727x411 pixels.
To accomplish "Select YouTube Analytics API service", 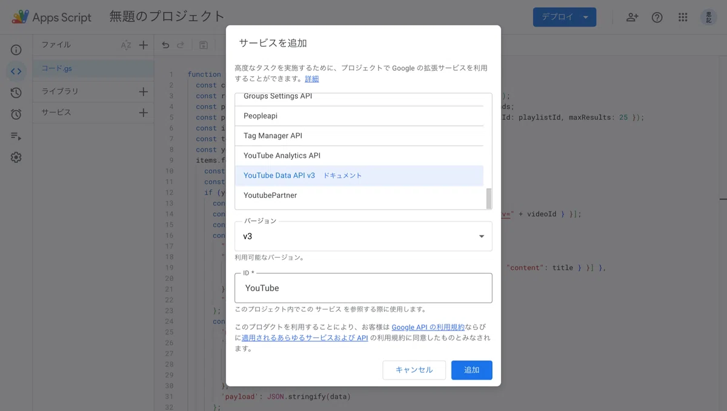I will (x=359, y=156).
